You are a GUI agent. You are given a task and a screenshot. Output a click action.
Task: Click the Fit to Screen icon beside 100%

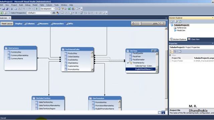160,24
